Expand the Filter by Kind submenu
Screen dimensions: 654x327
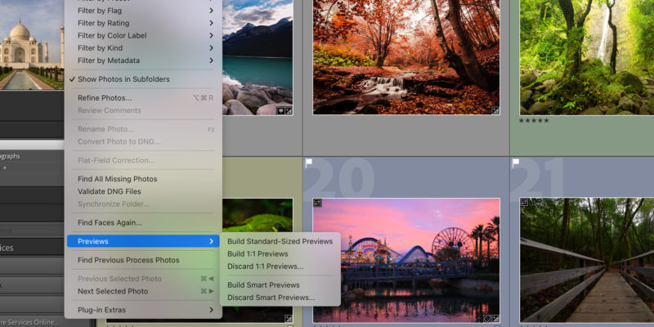143,48
